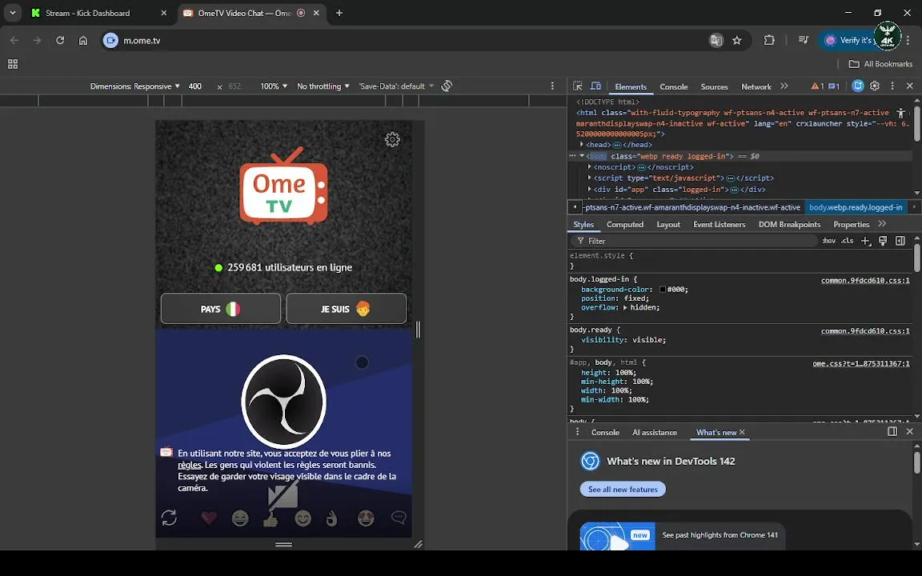Screen dimensions: 922x576
Task: Click the PAYS country button
Action: tap(221, 309)
